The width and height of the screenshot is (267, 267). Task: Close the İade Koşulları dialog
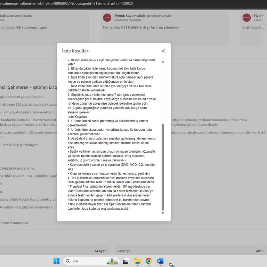(x=163, y=51)
